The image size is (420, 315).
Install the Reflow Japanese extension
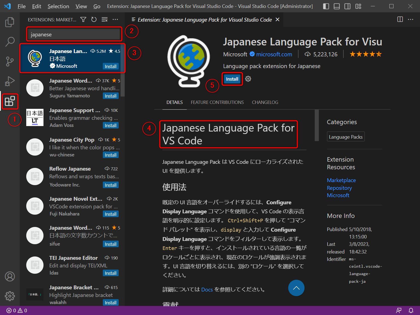pyautogui.click(x=110, y=185)
